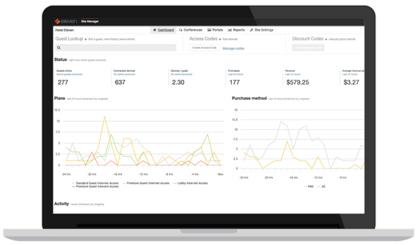Click On active accounts link under Connected devices

click(x=124, y=74)
